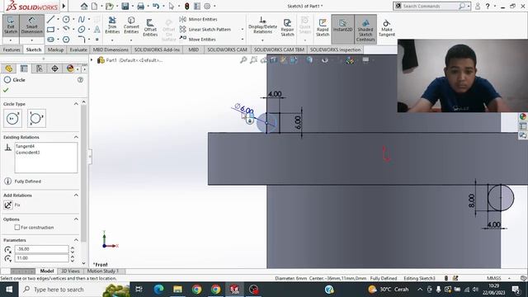Collapse the Parameters section
Screen dimensions: 528x297
(x=76, y=240)
